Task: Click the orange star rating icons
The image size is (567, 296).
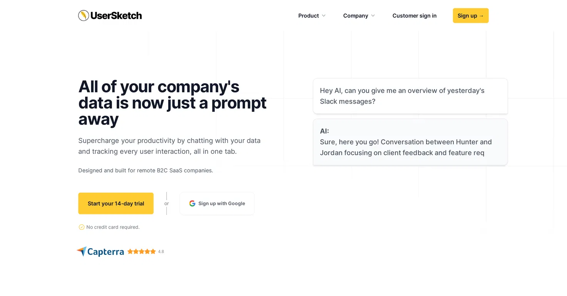Action: coord(142,251)
